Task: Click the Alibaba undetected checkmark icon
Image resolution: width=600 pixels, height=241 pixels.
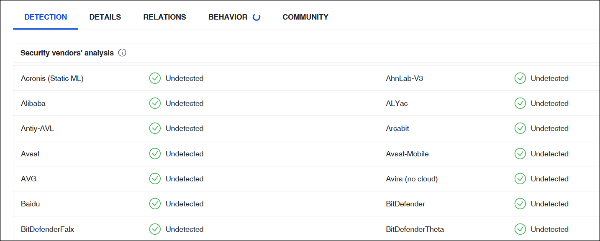Action: (x=155, y=103)
